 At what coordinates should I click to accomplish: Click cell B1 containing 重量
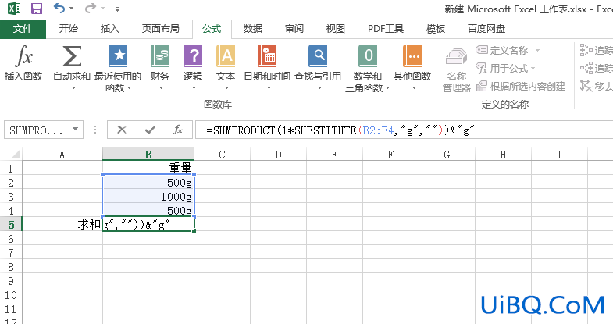coord(148,169)
